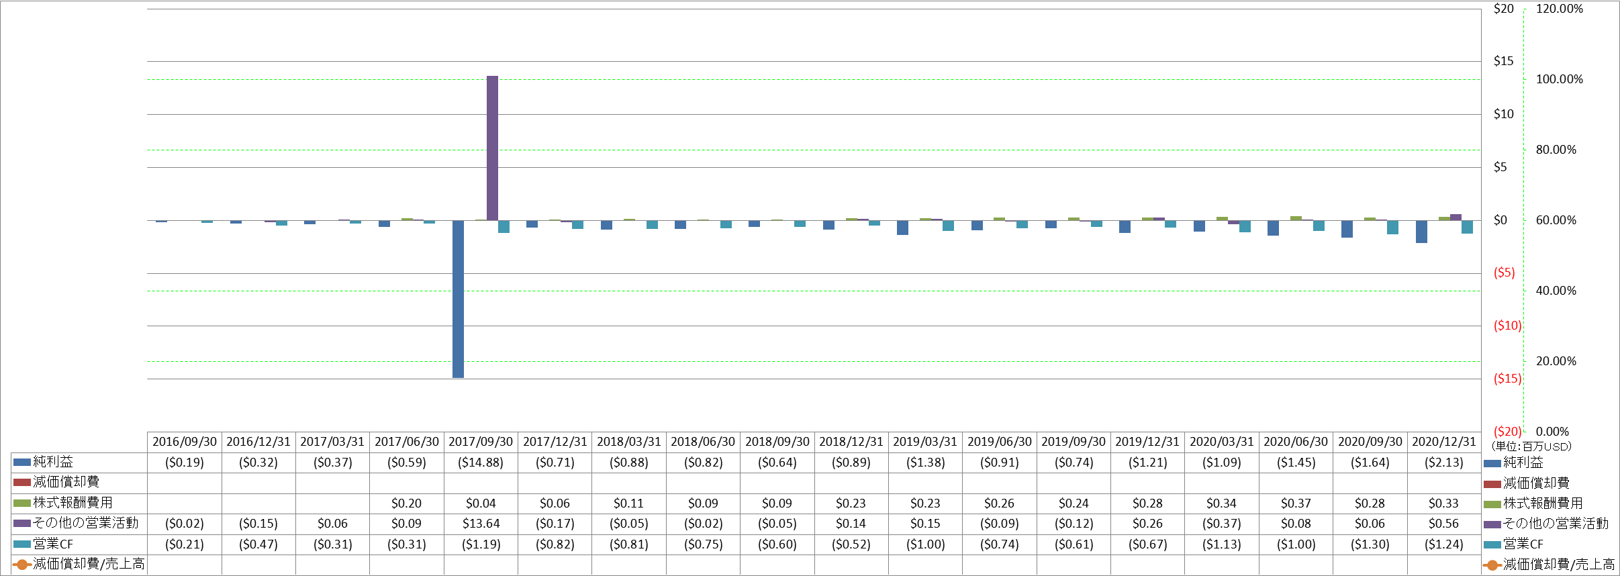Click the 100.00% secondary axis label
This screenshot has width=1620, height=576.
[x=1559, y=79]
